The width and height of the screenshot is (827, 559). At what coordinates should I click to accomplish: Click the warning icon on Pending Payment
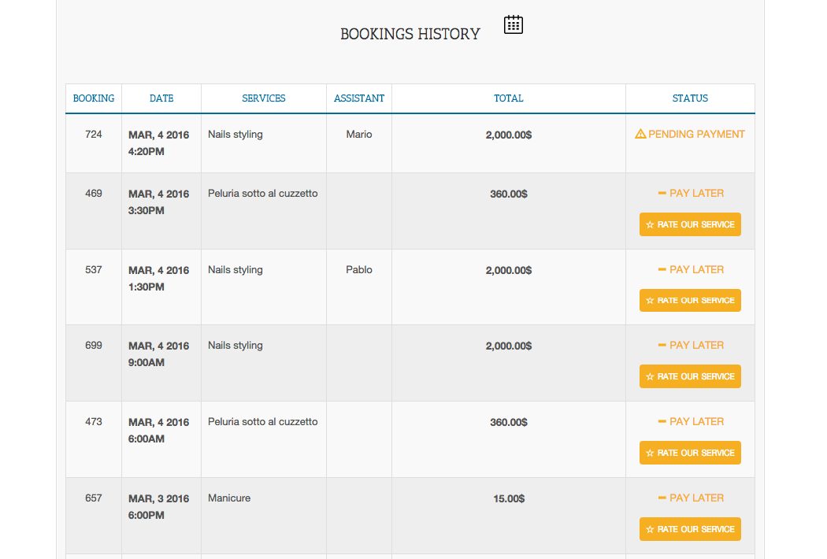click(x=640, y=135)
